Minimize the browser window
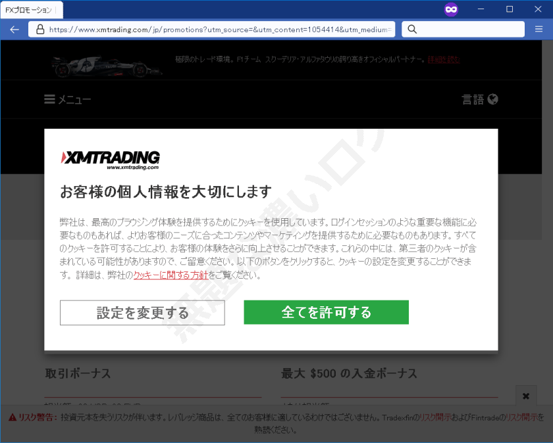The height and width of the screenshot is (443, 553). coord(481,9)
